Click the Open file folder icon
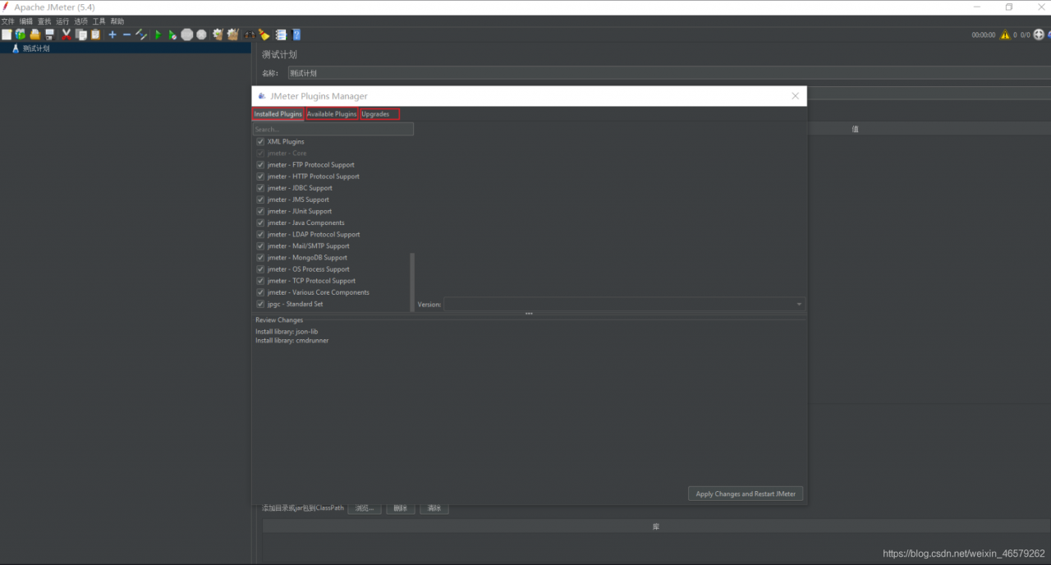Viewport: 1051px width, 565px height. 34,34
